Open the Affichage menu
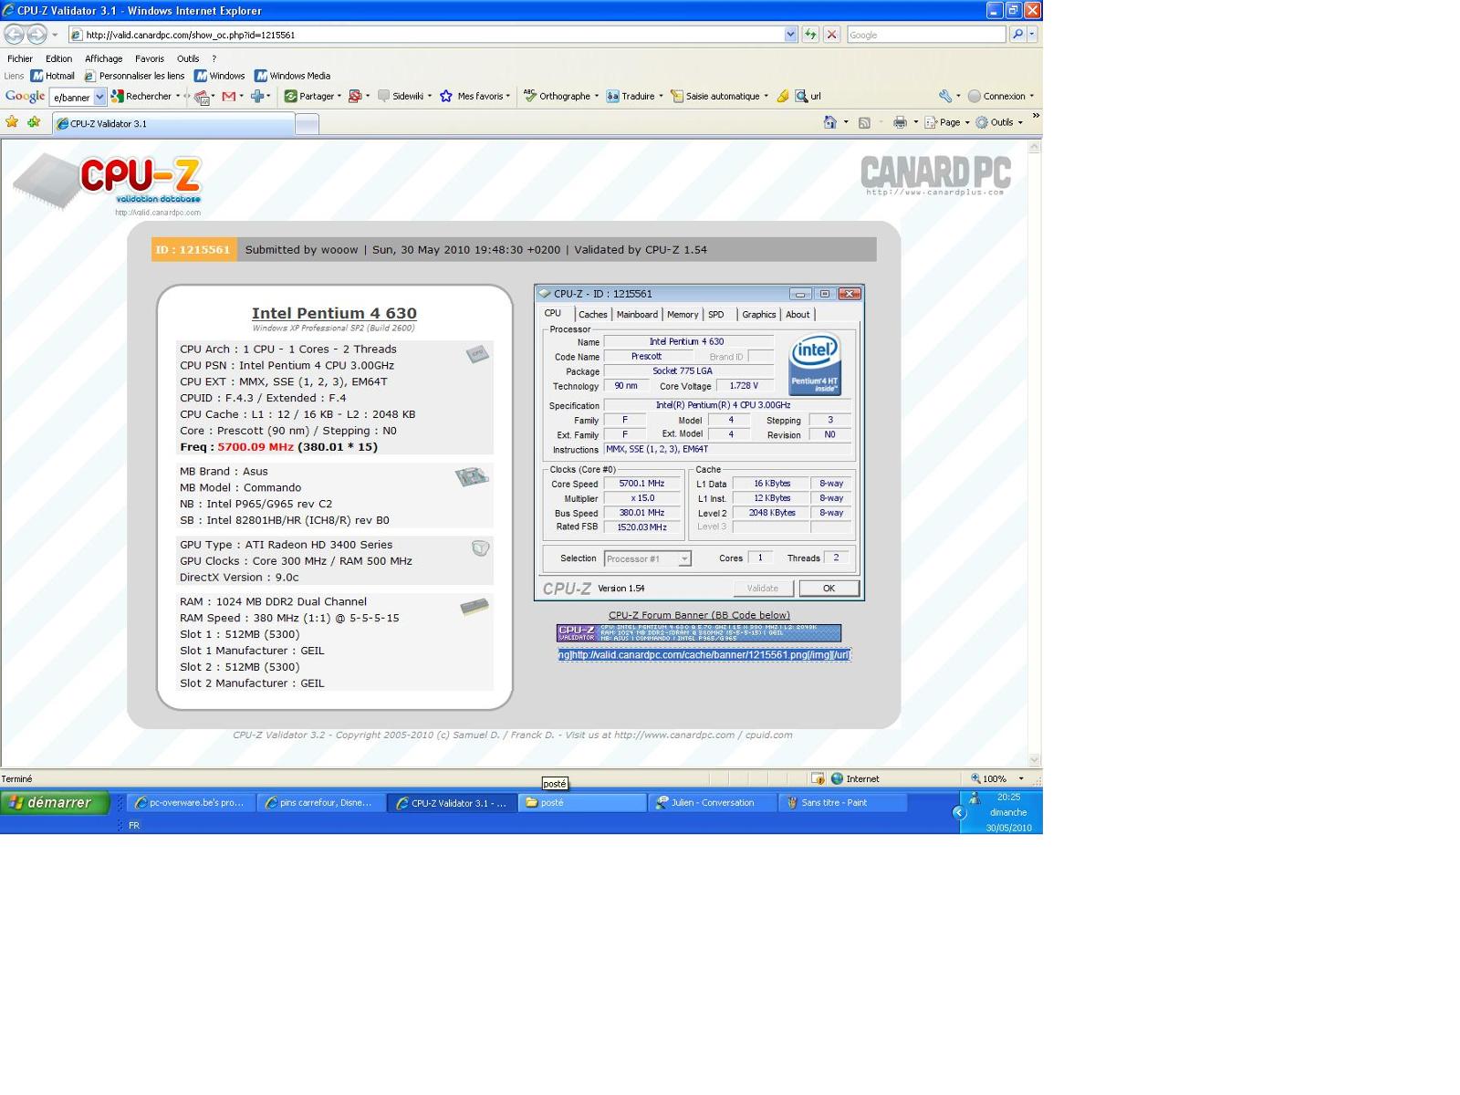The width and height of the screenshot is (1460, 1095). pyautogui.click(x=103, y=58)
